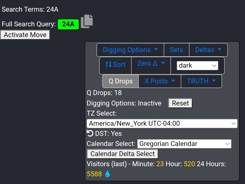The width and height of the screenshot is (245, 184).
Task: Click the minute visitor count 23
Action: (160, 164)
